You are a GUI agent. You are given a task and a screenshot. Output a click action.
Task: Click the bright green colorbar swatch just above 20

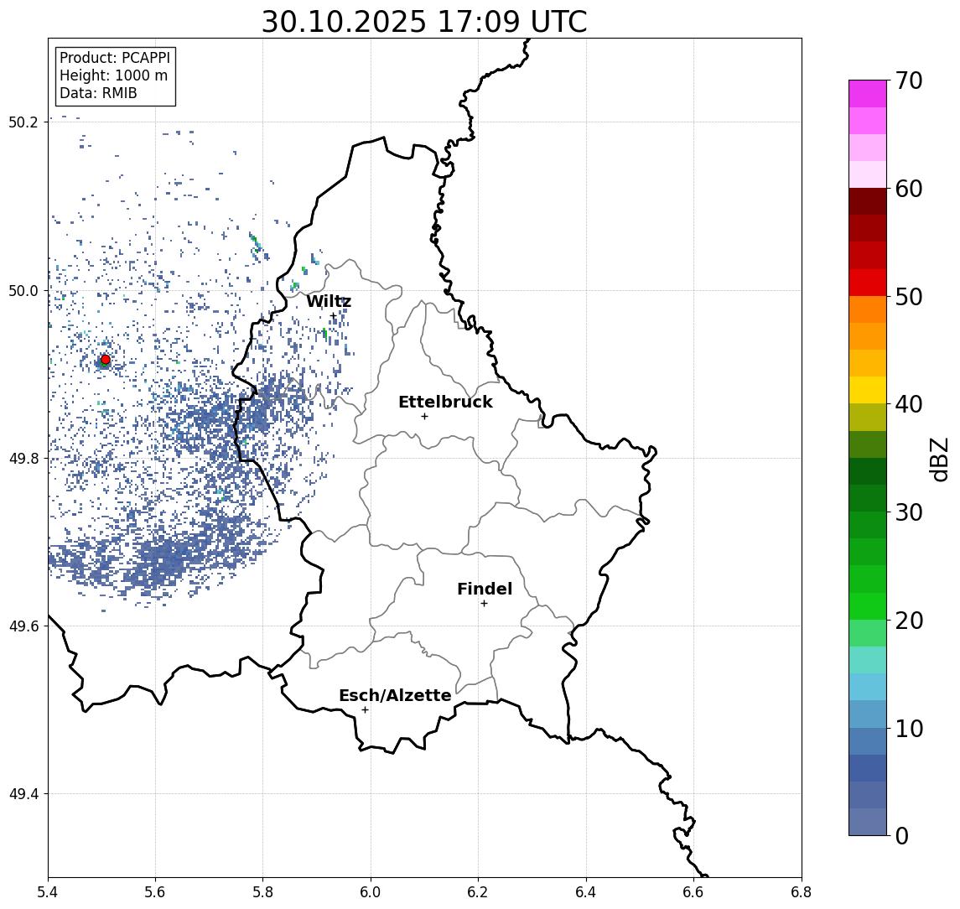pos(868,606)
